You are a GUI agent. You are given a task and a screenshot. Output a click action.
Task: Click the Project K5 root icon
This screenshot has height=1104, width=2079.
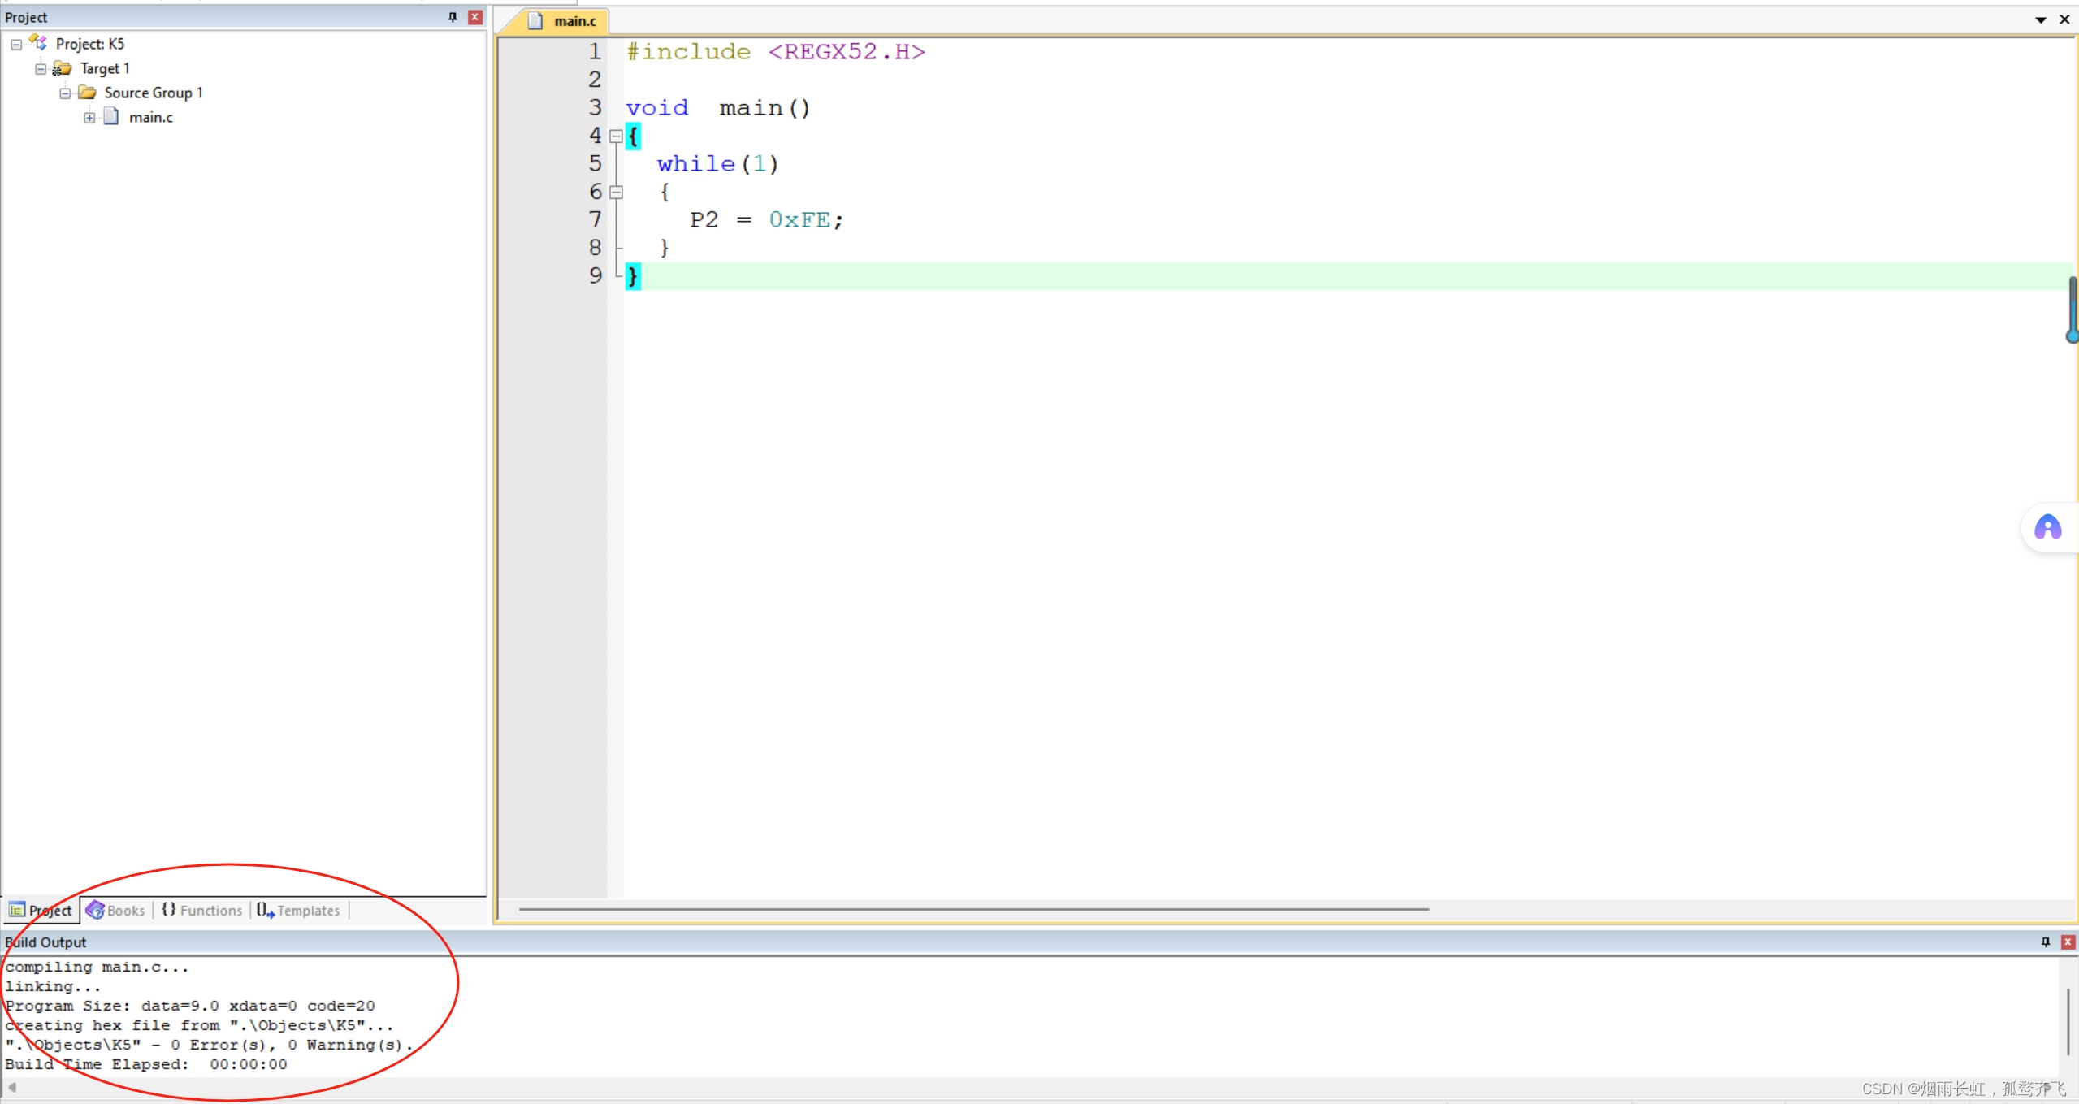point(38,43)
